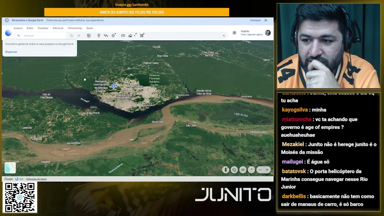Click the crossed-out rotation icon button

(234, 170)
